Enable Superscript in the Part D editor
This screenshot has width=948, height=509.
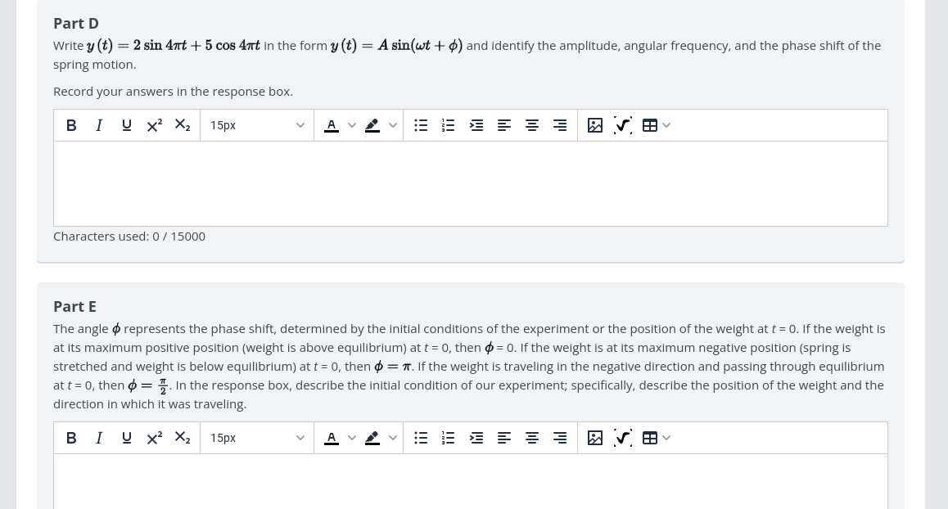coord(155,125)
